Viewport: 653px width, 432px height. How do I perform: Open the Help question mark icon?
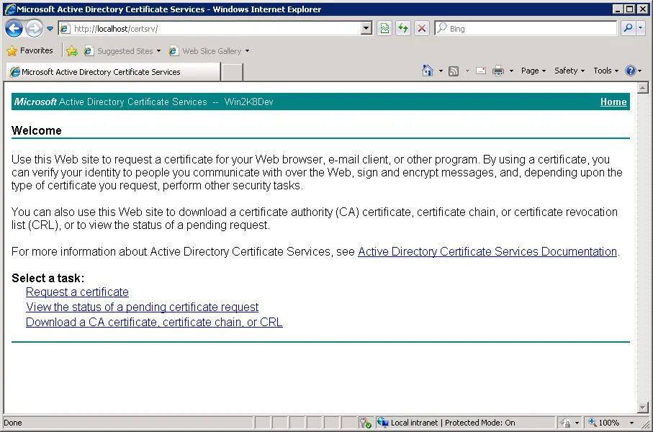[x=631, y=71]
